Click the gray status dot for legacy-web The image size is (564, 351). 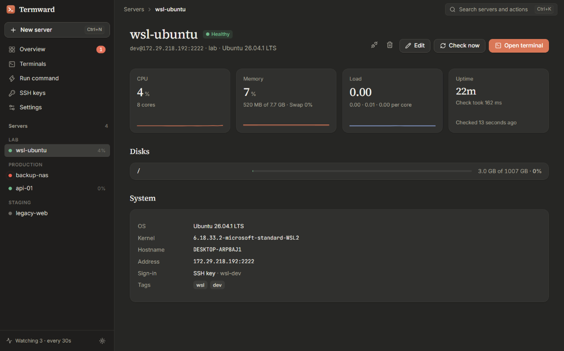(x=10, y=213)
